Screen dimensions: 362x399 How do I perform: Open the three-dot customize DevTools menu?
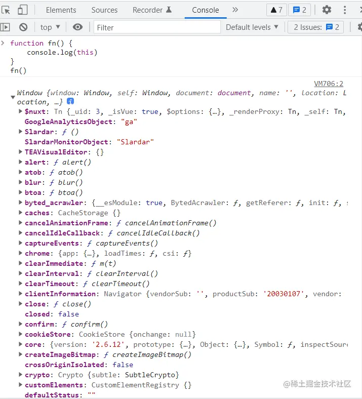(x=345, y=10)
